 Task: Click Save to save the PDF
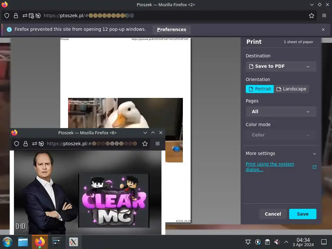(x=302, y=214)
